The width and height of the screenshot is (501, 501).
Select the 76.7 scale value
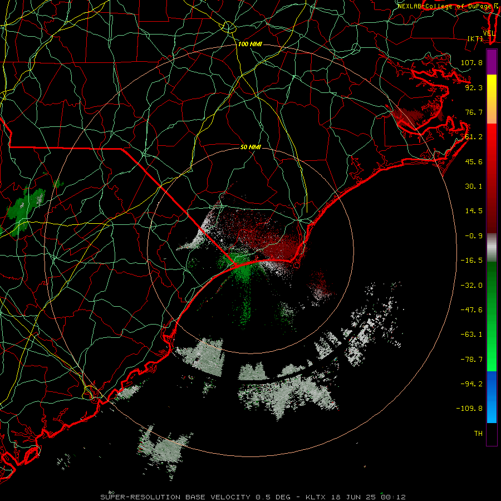coord(474,112)
